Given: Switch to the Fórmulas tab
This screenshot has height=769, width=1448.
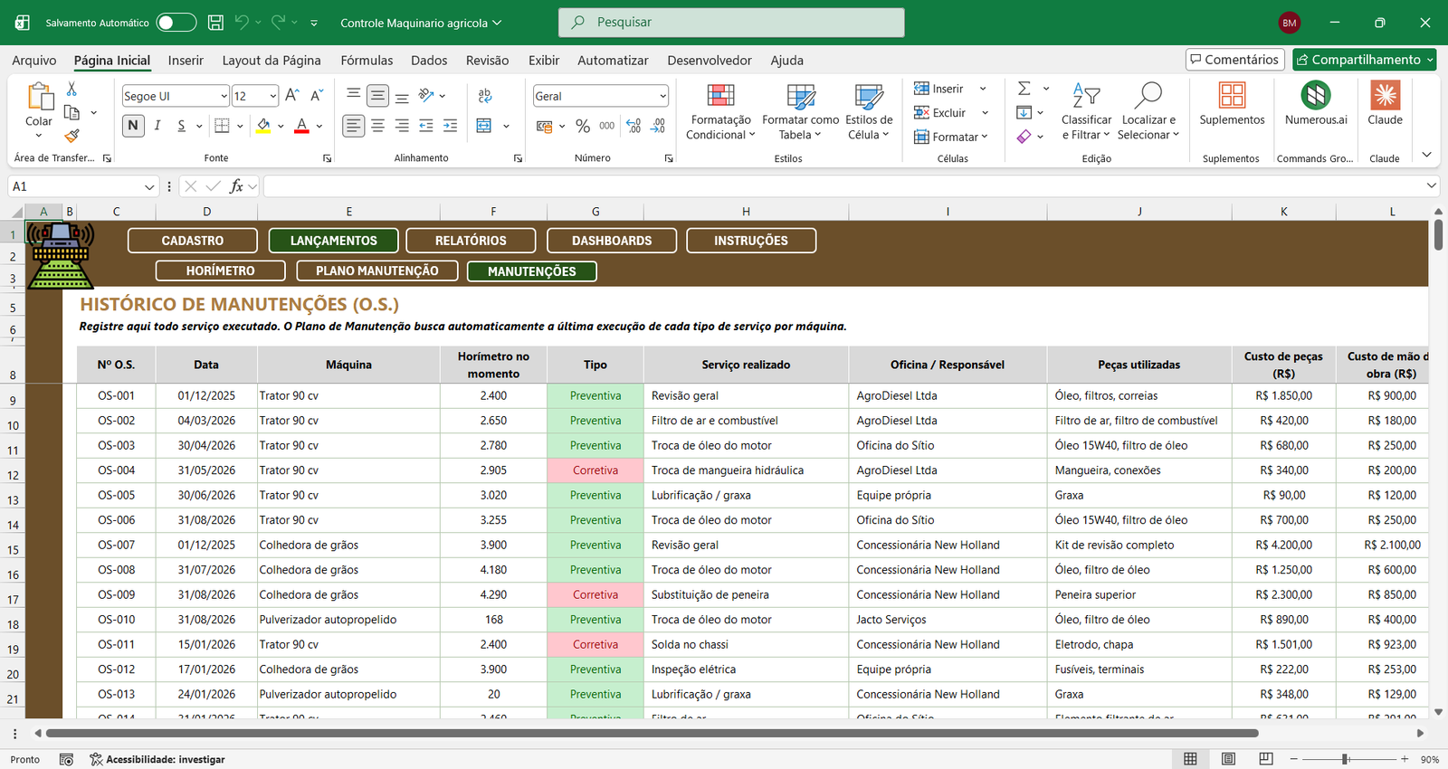Looking at the screenshot, I should (367, 61).
